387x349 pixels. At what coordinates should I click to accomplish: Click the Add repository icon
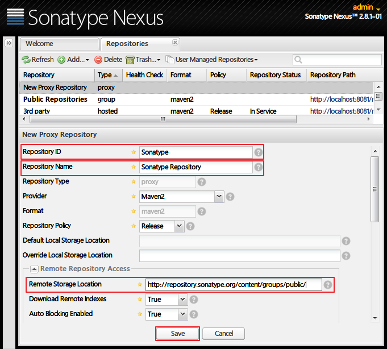pyautogui.click(x=61, y=60)
